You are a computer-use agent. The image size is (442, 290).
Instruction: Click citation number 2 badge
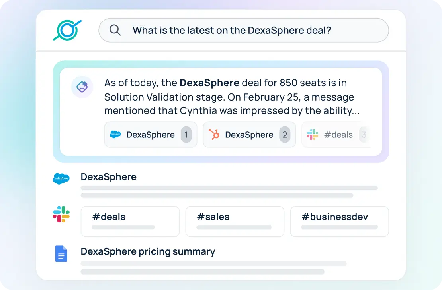pyautogui.click(x=284, y=135)
